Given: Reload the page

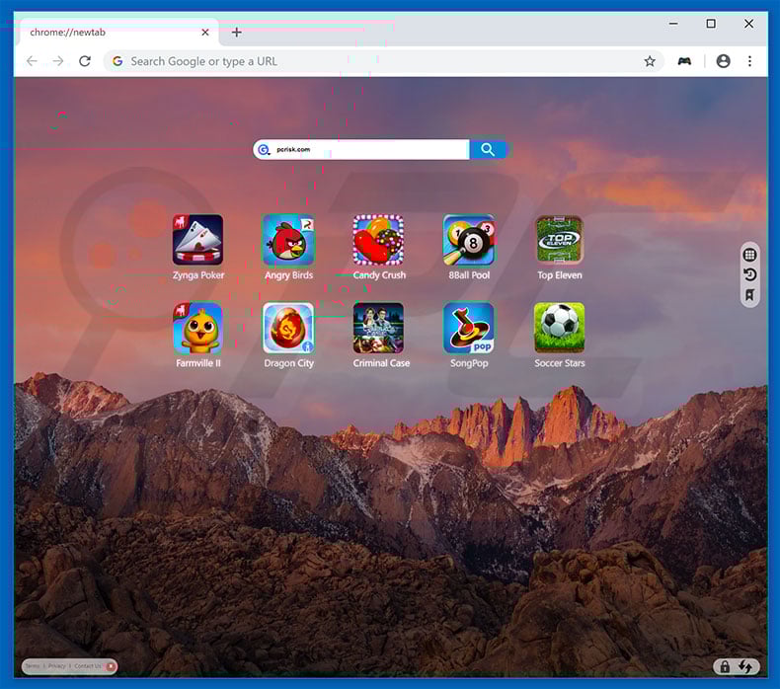Looking at the screenshot, I should click(85, 61).
